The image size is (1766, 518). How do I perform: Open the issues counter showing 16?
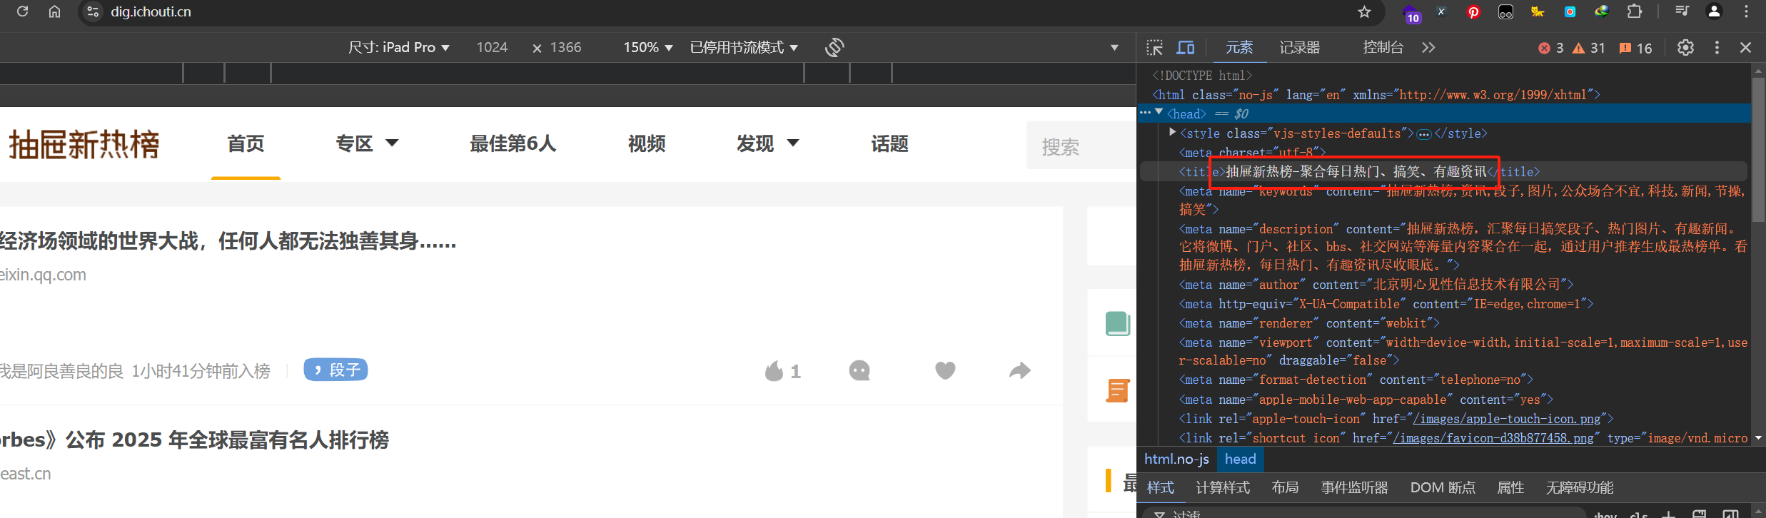[x=1635, y=48]
